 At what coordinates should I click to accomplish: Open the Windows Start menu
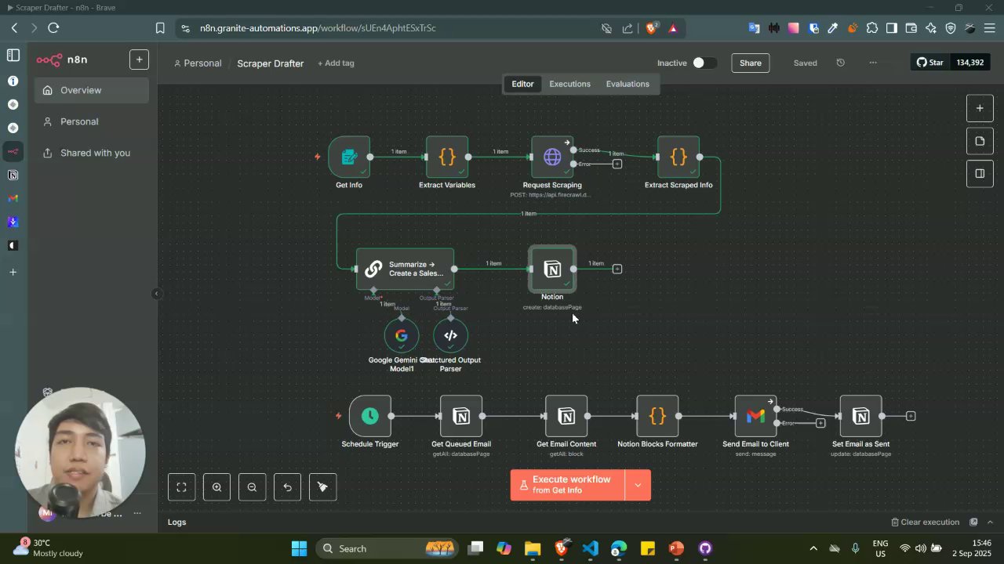299,548
